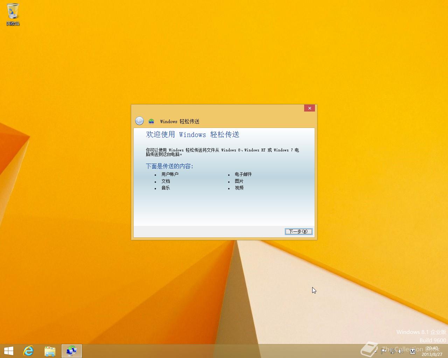The height and width of the screenshot is (358, 448).
Task: Open the clock showing 20:40
Action: [x=432, y=351]
